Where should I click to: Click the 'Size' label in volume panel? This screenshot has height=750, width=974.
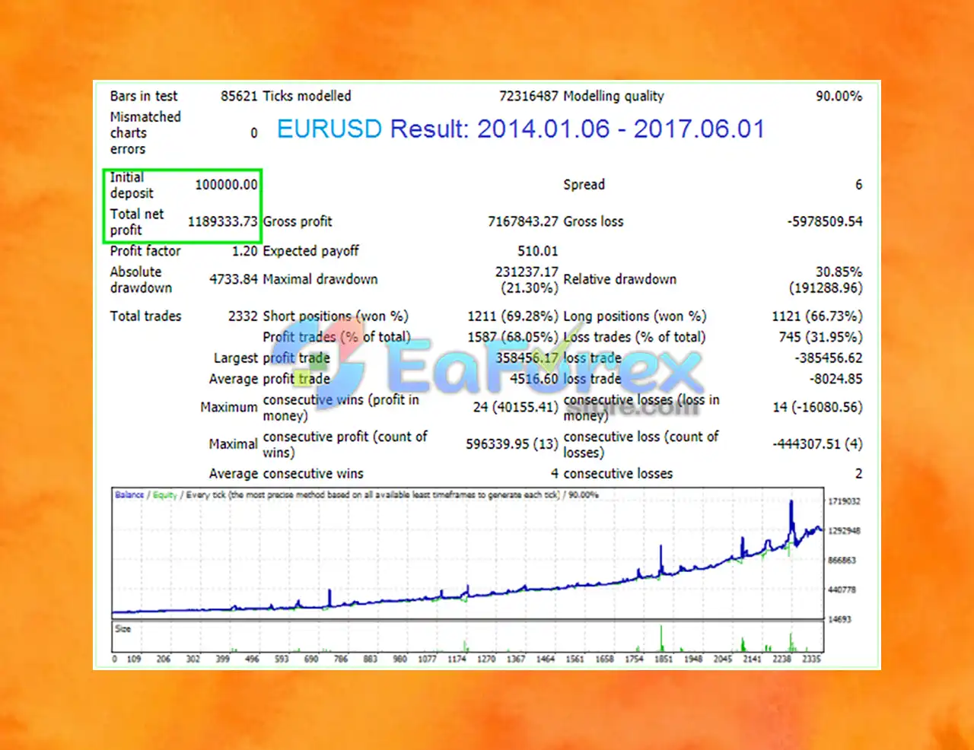click(x=123, y=629)
